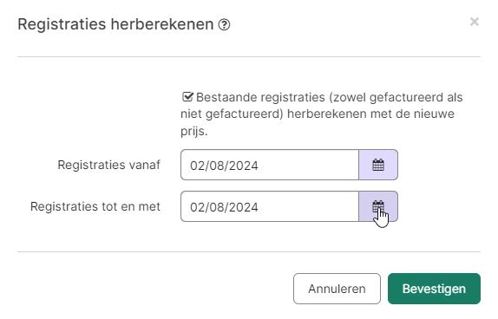Image resolution: width=498 pixels, height=319 pixels.
Task: Confirm with the Bevestigen button
Action: click(x=434, y=289)
